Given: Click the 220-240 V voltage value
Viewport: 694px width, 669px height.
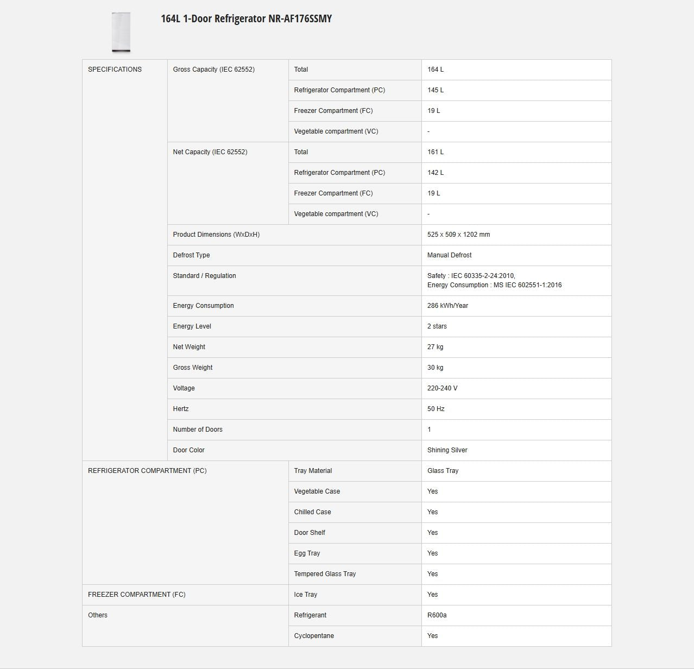Looking at the screenshot, I should point(442,388).
